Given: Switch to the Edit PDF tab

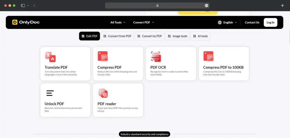Looking at the screenshot, I should (x=89, y=36).
